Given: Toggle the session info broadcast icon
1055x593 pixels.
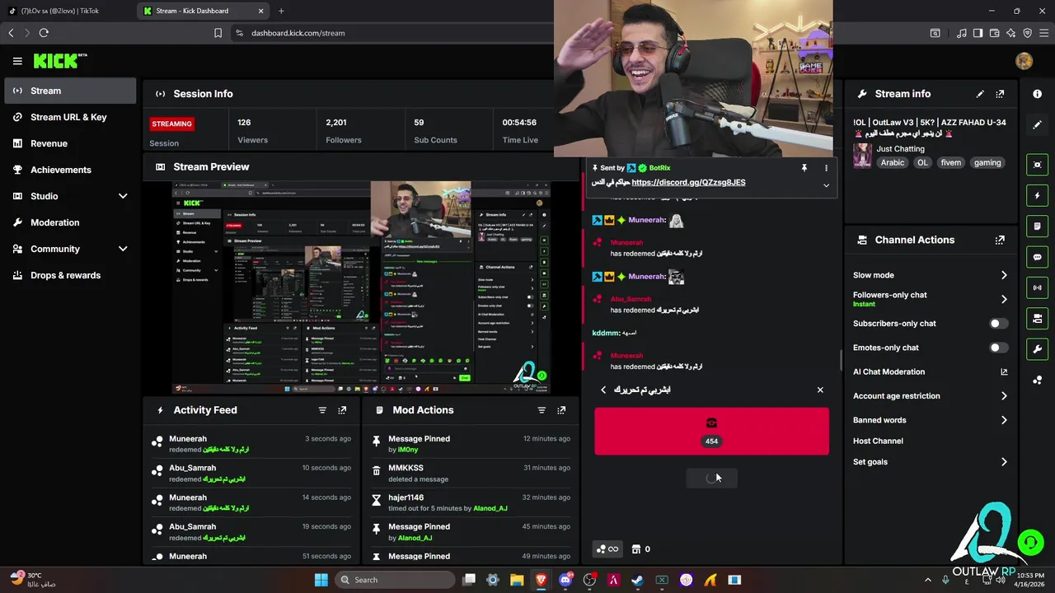Looking at the screenshot, I should coord(1038,287).
